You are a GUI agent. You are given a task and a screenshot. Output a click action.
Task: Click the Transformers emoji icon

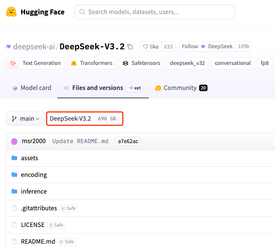tap(74, 63)
